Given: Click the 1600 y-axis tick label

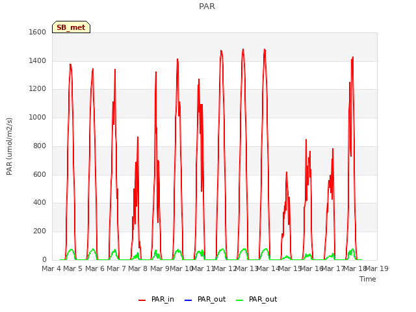Looking at the screenshot, I should pos(38,32).
